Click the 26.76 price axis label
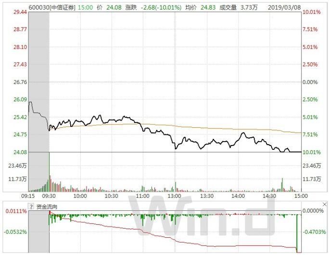This screenshot has height=255, width=329. coord(20,82)
